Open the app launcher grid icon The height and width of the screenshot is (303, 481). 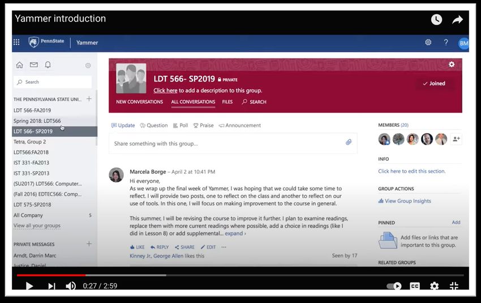pos(16,42)
